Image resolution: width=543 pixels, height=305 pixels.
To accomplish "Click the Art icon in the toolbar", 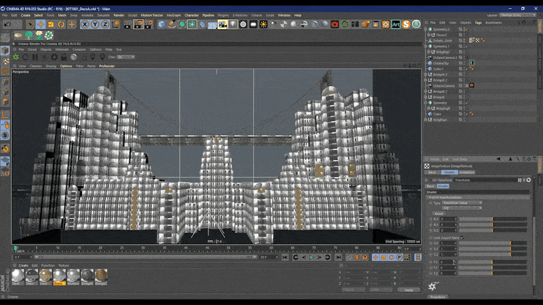I will [396, 24].
